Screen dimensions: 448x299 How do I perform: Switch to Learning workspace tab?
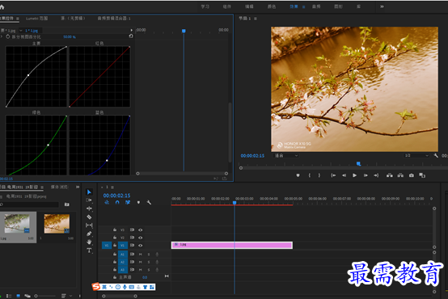(205, 6)
